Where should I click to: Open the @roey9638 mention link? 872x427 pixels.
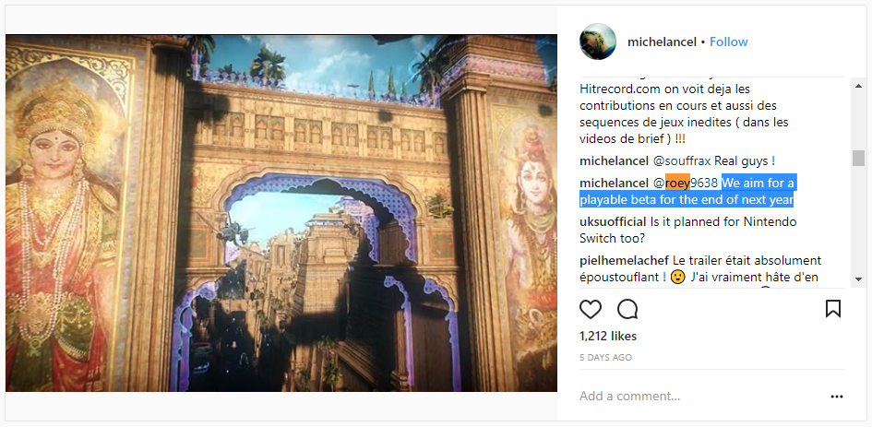685,183
